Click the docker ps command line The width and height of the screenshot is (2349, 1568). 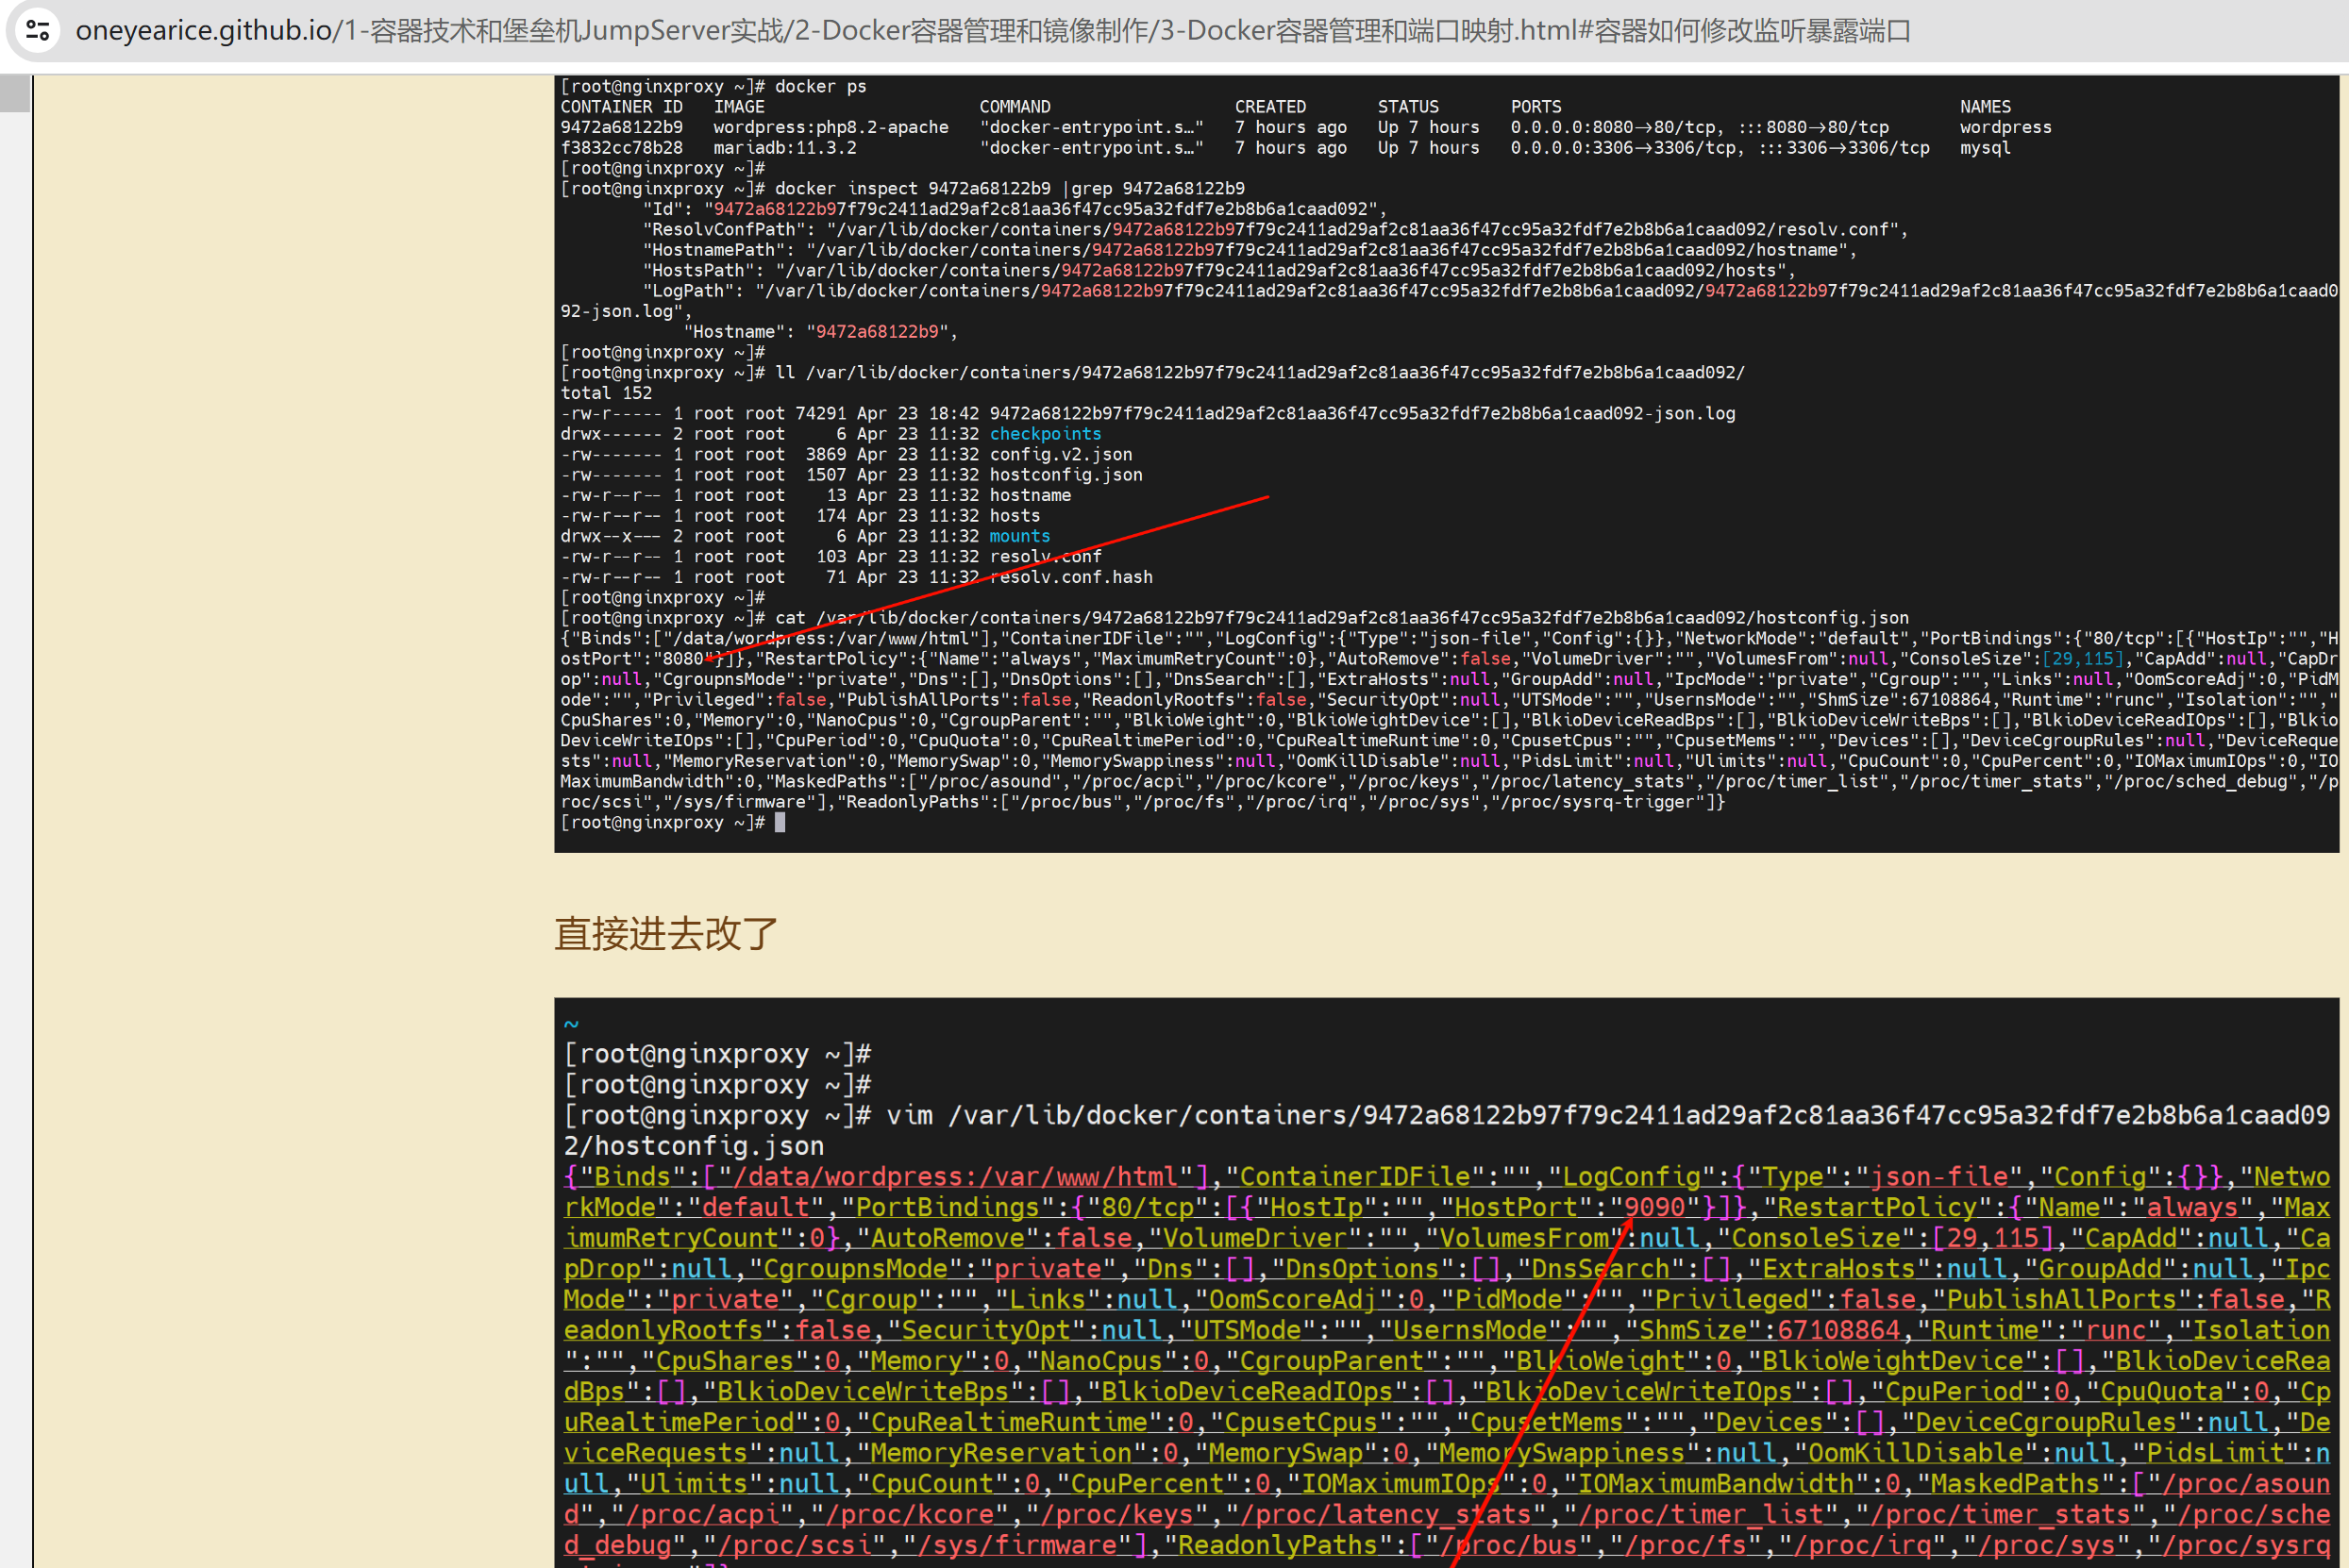click(x=819, y=86)
